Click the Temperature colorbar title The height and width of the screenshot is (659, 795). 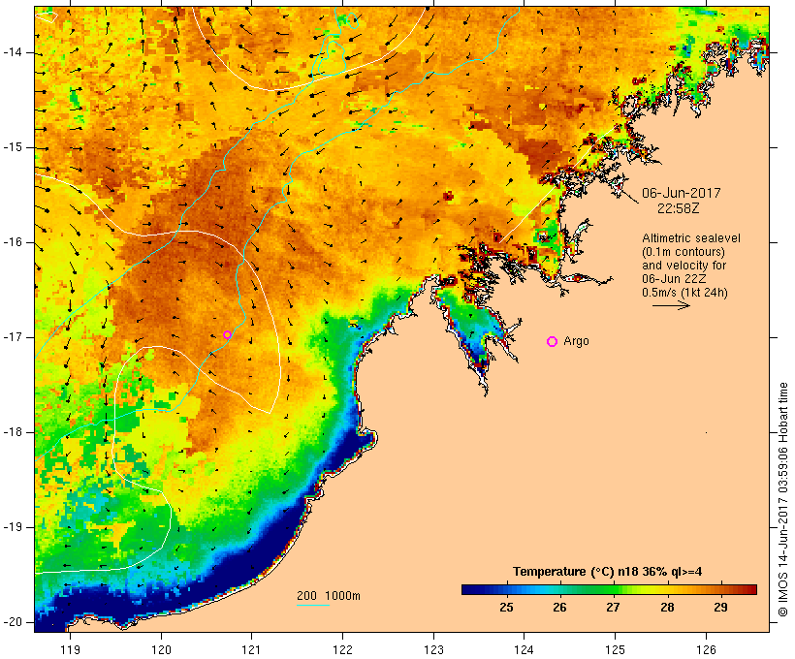pos(608,572)
